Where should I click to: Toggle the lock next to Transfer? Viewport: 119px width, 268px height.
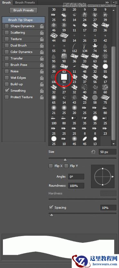click(x=42, y=59)
